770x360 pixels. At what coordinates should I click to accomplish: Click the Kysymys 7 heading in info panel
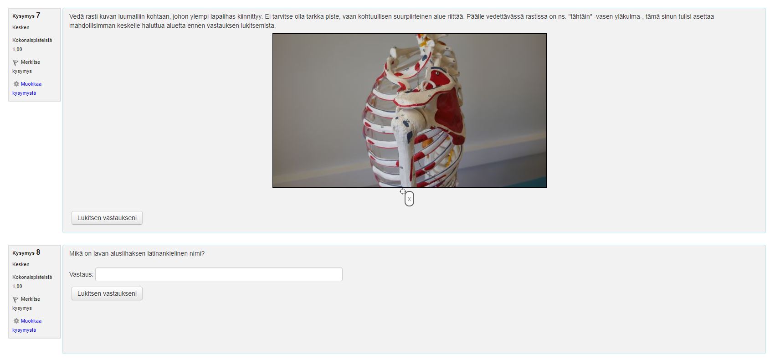[x=26, y=15]
